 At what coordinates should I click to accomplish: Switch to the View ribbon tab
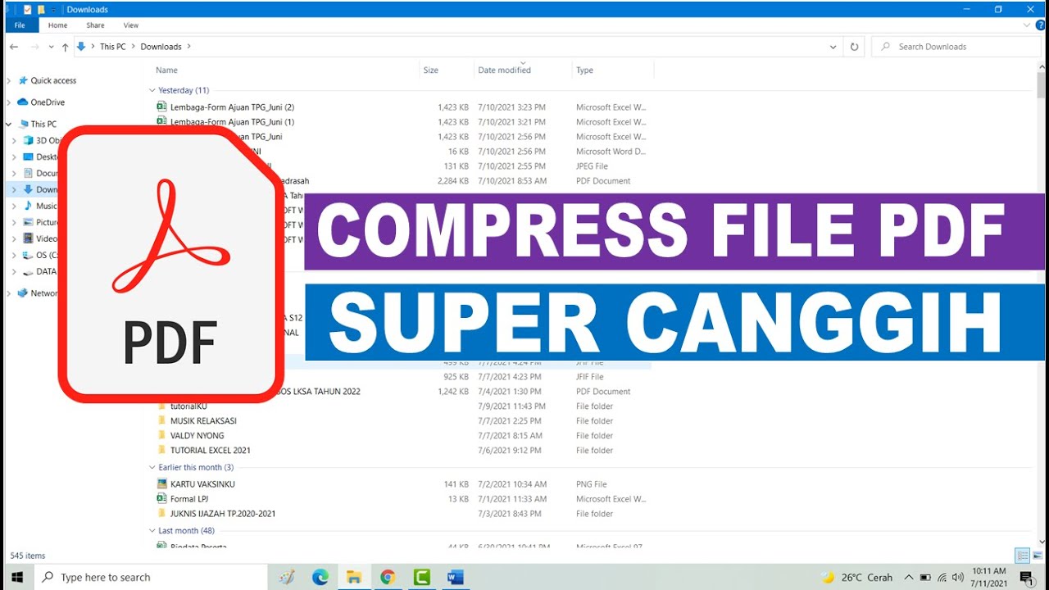[131, 25]
